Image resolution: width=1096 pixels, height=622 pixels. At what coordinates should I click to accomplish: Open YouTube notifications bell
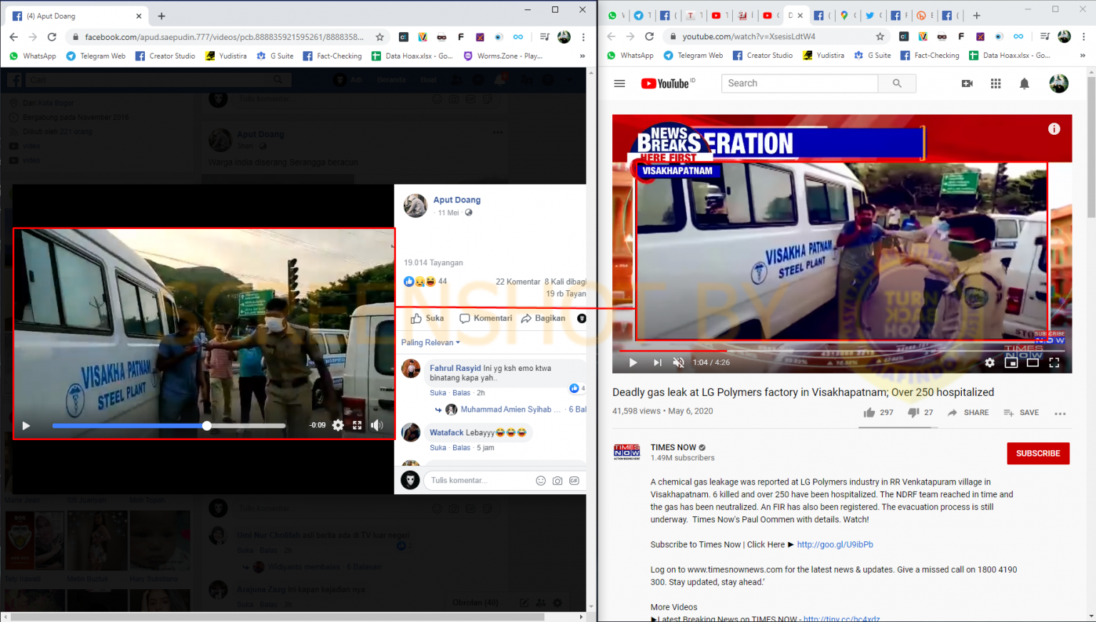[1024, 83]
